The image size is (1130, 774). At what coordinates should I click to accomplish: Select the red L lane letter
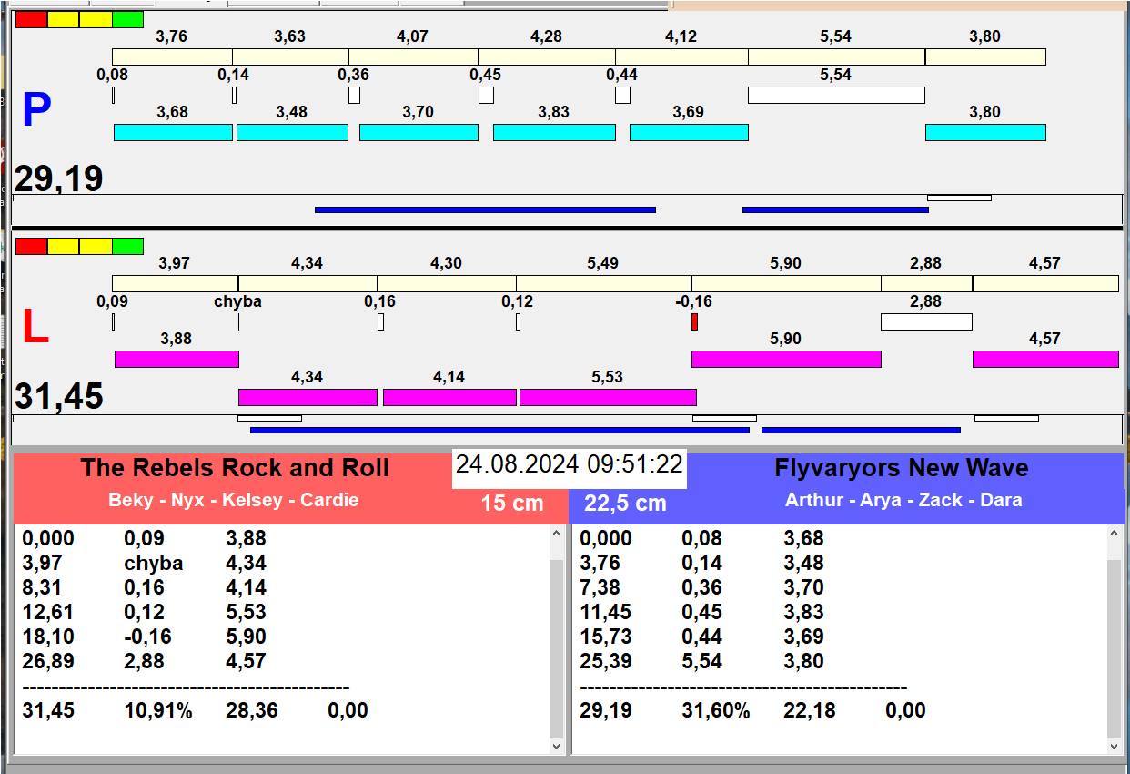click(34, 328)
